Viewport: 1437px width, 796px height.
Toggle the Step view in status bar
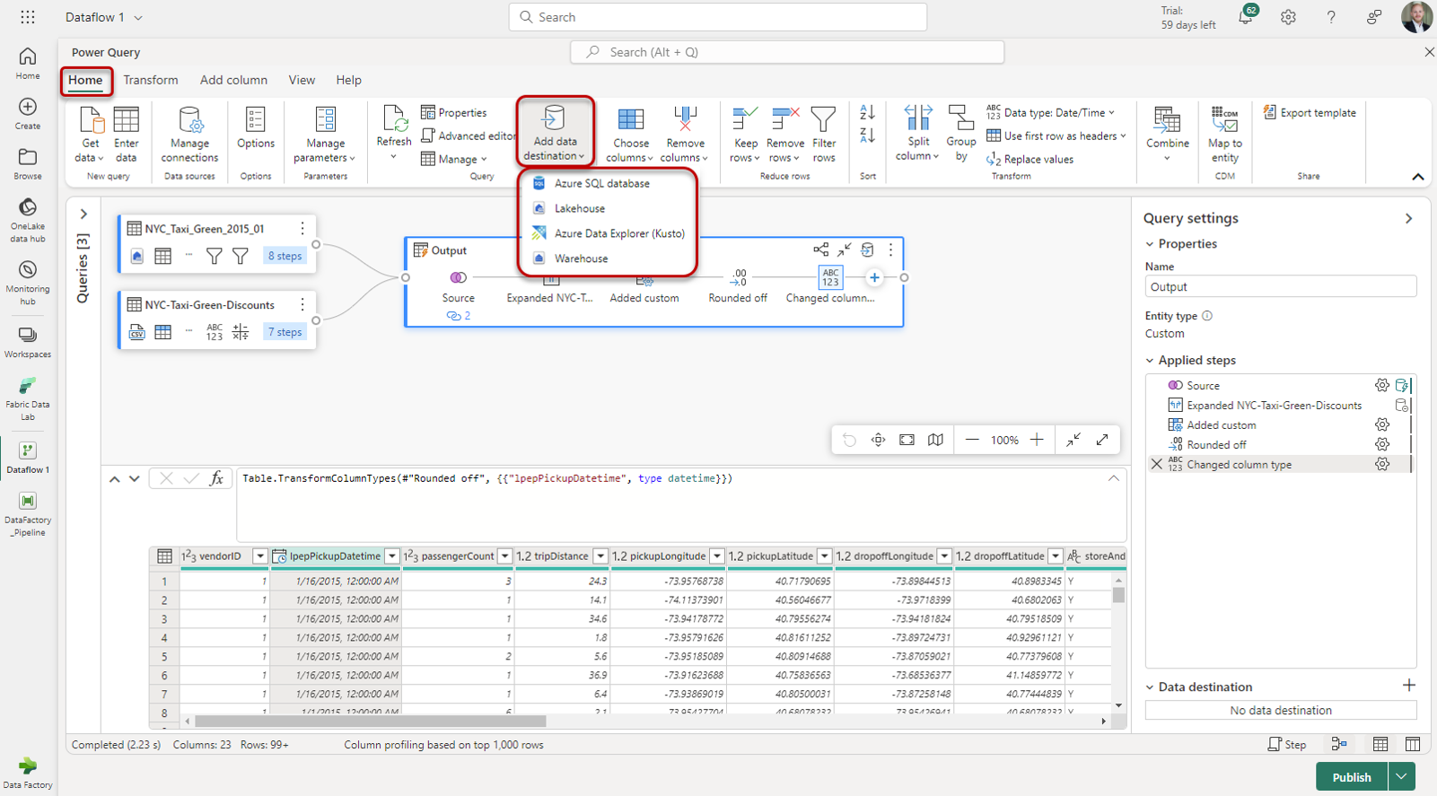(x=1286, y=744)
